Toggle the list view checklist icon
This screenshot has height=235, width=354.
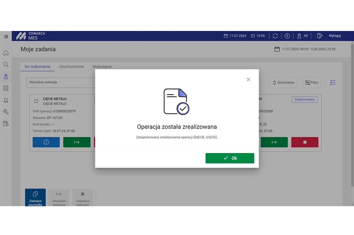[333, 83]
